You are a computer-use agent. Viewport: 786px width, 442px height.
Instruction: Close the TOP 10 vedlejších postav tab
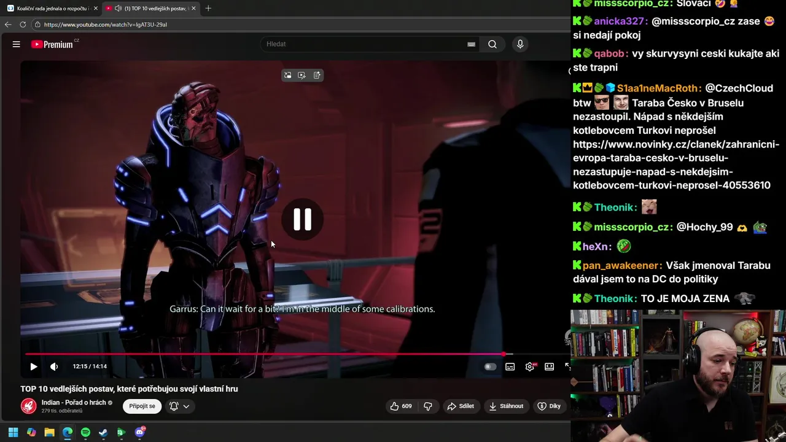(194, 9)
